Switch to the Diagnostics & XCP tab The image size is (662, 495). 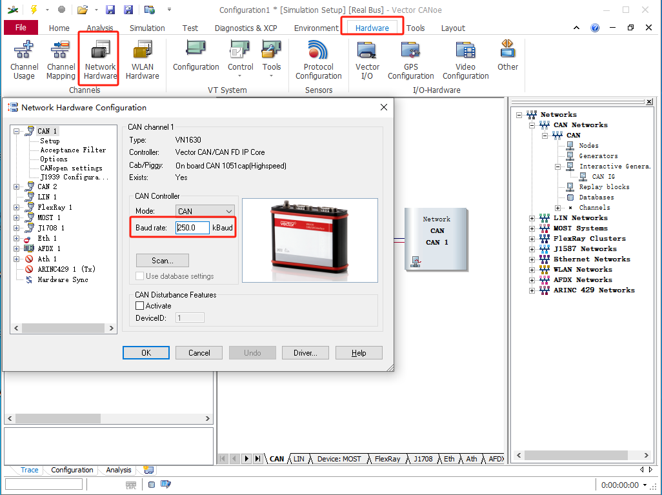point(246,28)
